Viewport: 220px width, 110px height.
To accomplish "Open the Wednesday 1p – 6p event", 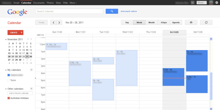I will pos(126,68).
